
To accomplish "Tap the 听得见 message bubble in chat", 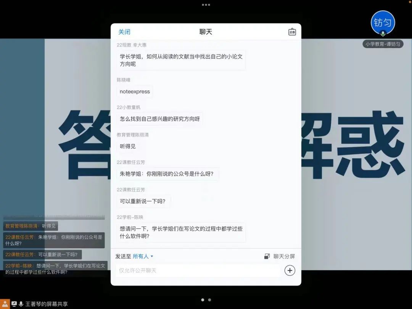I will pyautogui.click(x=128, y=146).
